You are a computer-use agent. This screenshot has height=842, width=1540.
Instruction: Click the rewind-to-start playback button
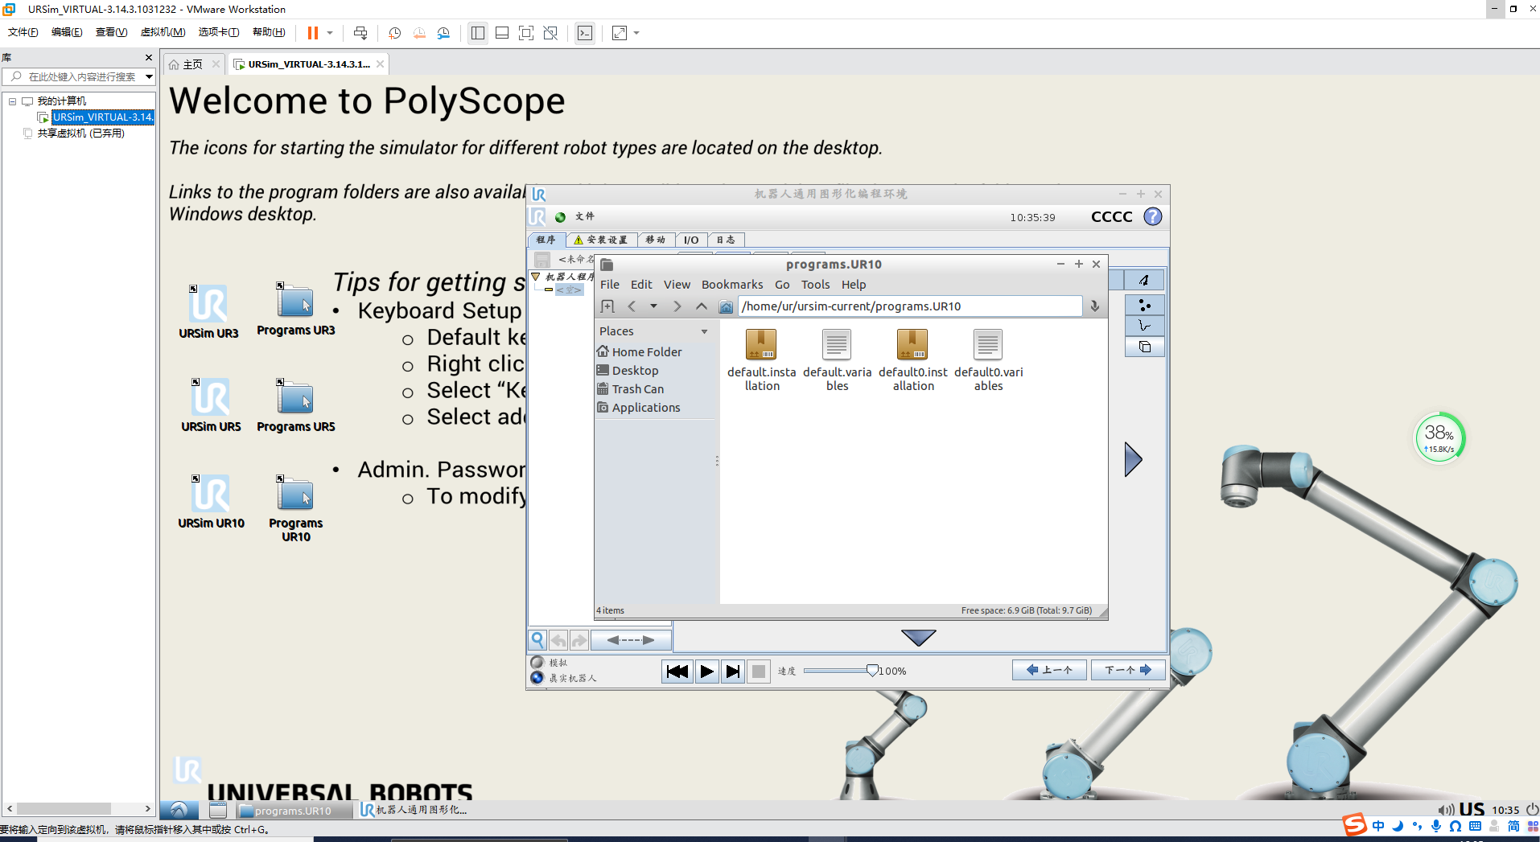(x=677, y=672)
